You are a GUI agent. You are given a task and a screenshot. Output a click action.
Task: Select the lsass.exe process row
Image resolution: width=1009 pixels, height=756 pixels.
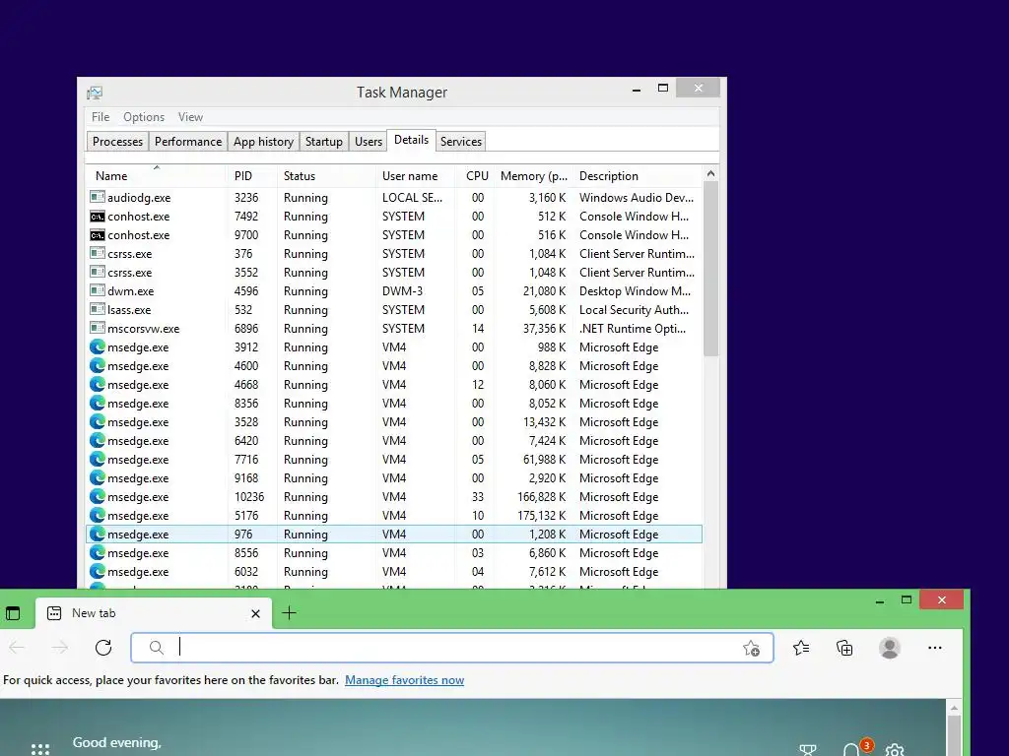(x=394, y=310)
